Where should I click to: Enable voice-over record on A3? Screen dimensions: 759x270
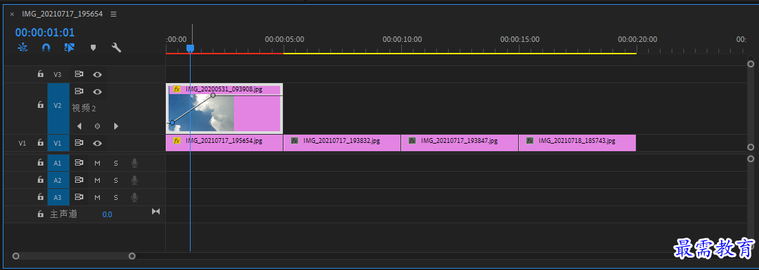coord(134,197)
